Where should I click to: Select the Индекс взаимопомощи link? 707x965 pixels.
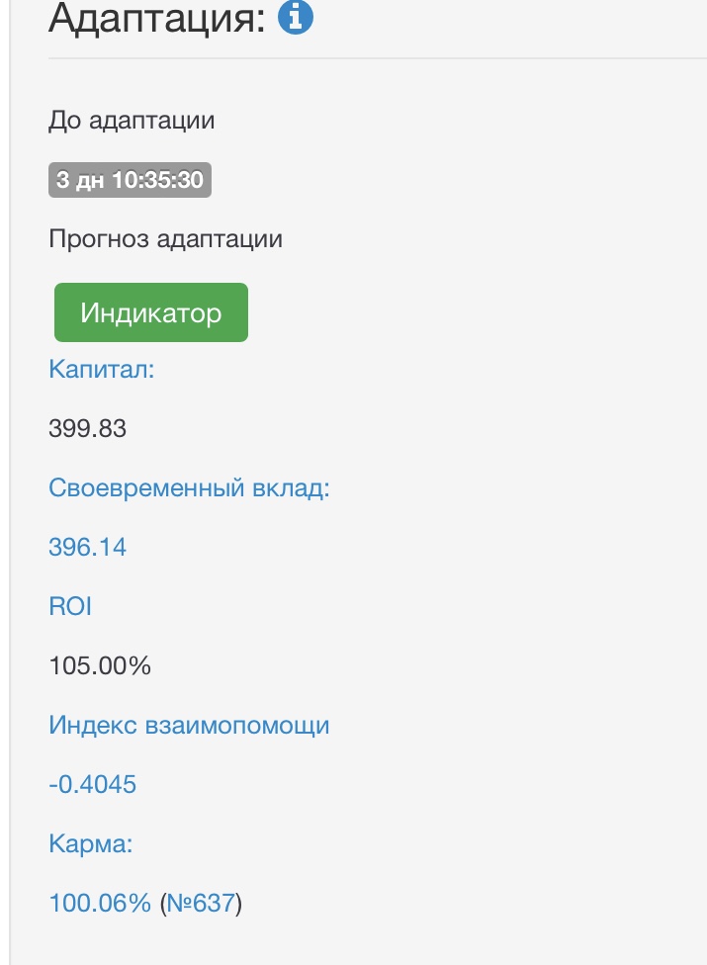[x=189, y=725]
